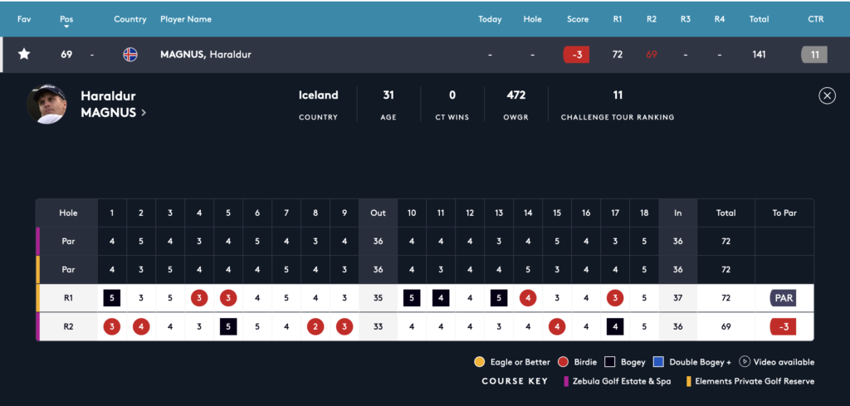The height and width of the screenshot is (406, 850).
Task: Click the PAR badge in R1 row
Action: 784,297
